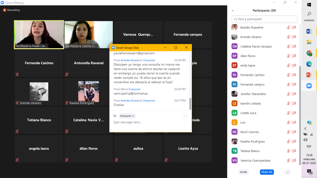
Task: Launch Edge browser from the taskbar
Action: [309, 64]
